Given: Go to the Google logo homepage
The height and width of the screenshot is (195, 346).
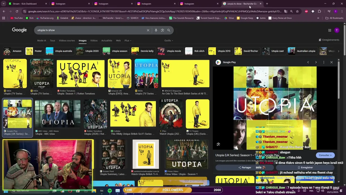Looking at the screenshot, I should [x=19, y=30].
